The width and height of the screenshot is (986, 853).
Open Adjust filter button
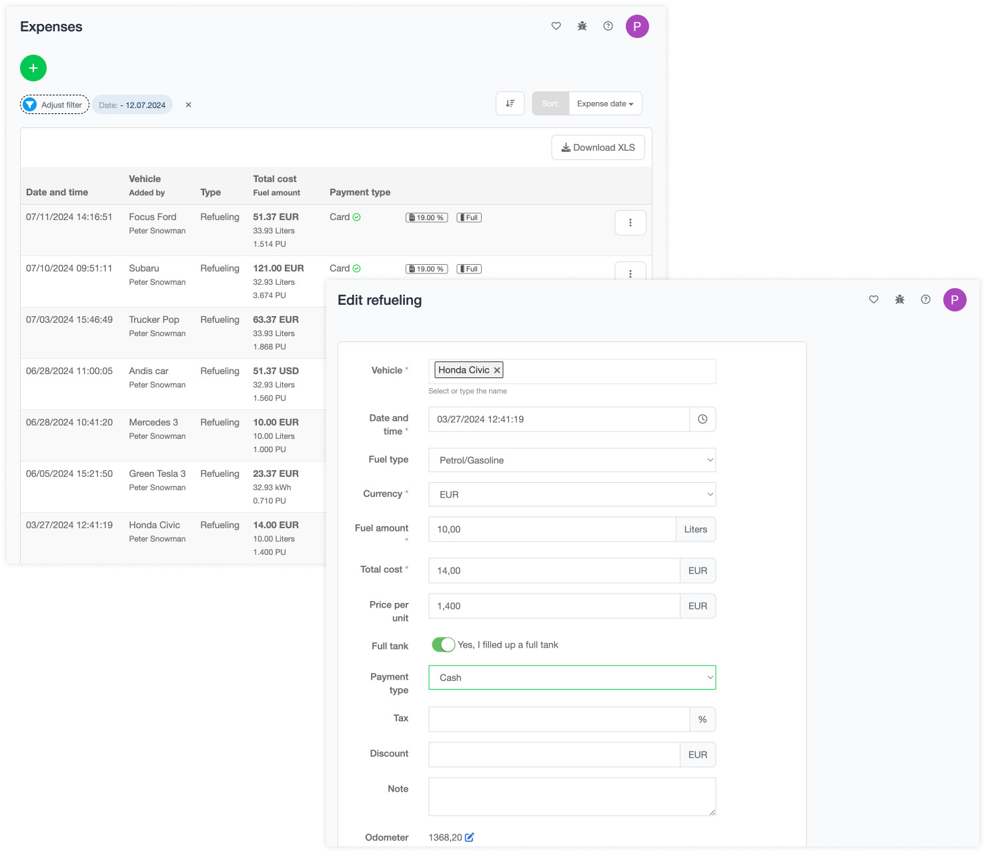[x=55, y=105]
